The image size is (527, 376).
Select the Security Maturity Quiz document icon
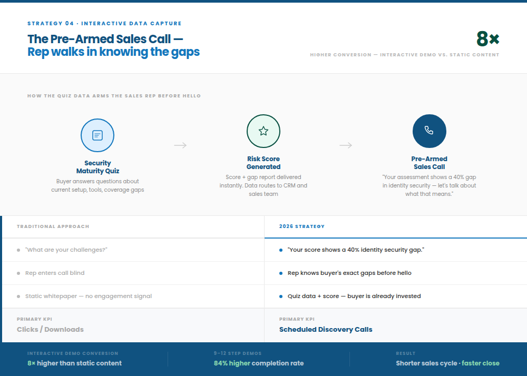(x=97, y=135)
